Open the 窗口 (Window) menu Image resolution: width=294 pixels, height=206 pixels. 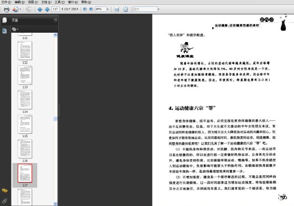pyautogui.click(x=73, y=2)
